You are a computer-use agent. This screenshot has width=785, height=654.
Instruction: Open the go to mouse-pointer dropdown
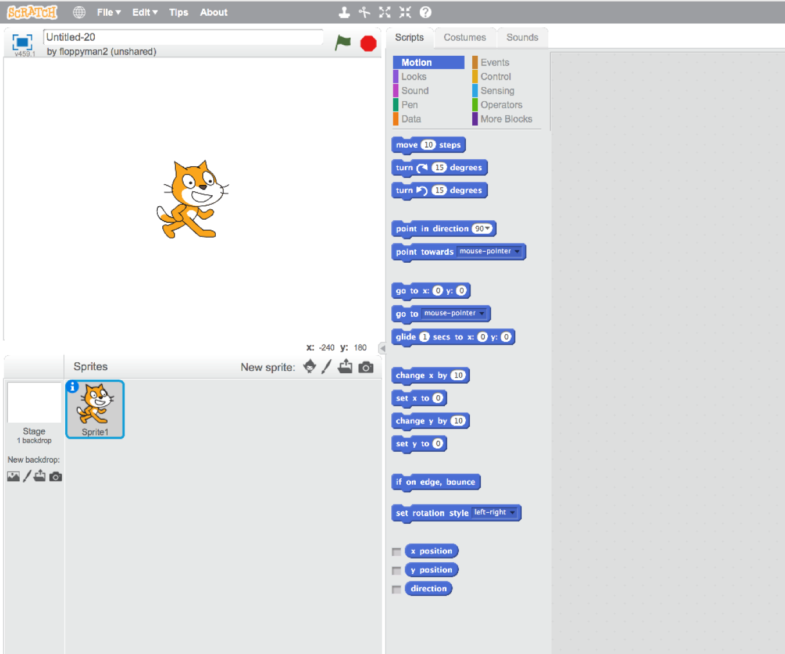[481, 313]
